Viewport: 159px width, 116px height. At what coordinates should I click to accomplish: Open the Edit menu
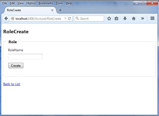pos(12,3)
